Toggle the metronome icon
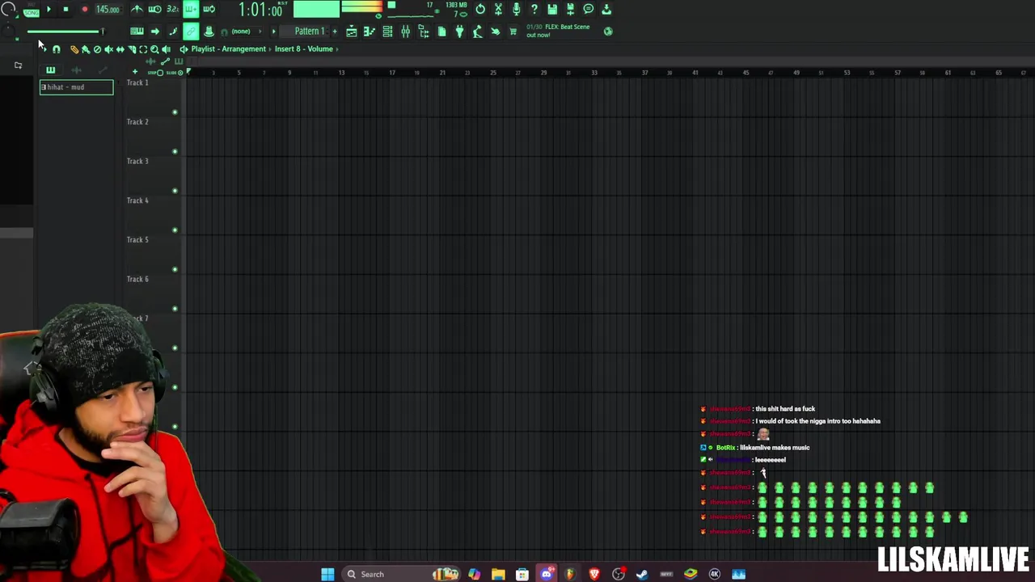This screenshot has width=1035, height=582. [x=137, y=9]
